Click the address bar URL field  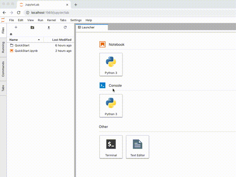pyautogui.click(x=129, y=13)
